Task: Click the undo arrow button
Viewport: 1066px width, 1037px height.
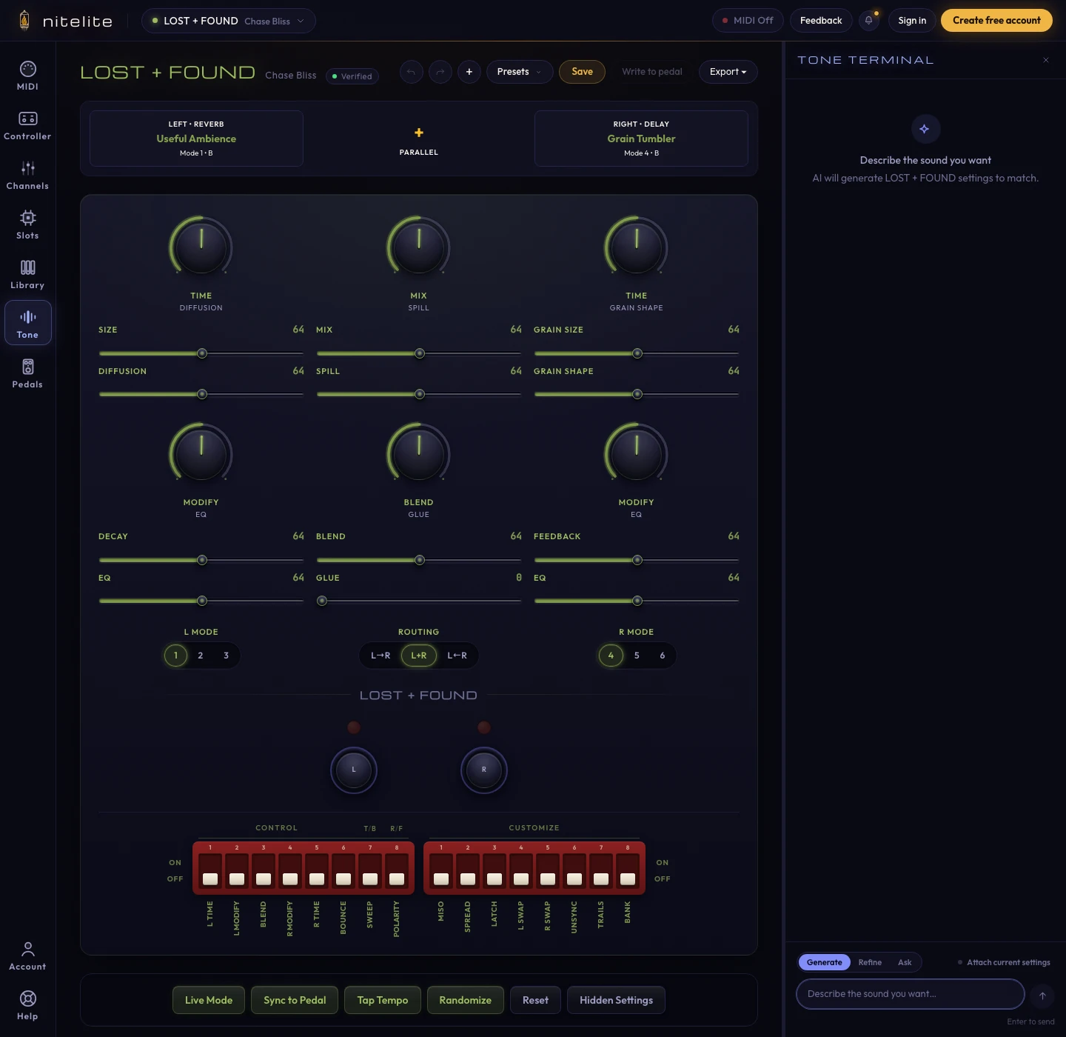Action: pos(412,72)
